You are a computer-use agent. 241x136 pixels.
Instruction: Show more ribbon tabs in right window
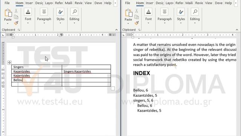[x=236, y=3]
